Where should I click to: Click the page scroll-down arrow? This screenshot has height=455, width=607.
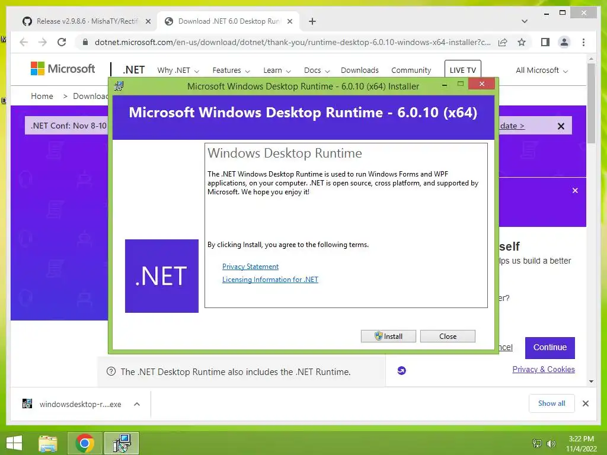(x=591, y=382)
